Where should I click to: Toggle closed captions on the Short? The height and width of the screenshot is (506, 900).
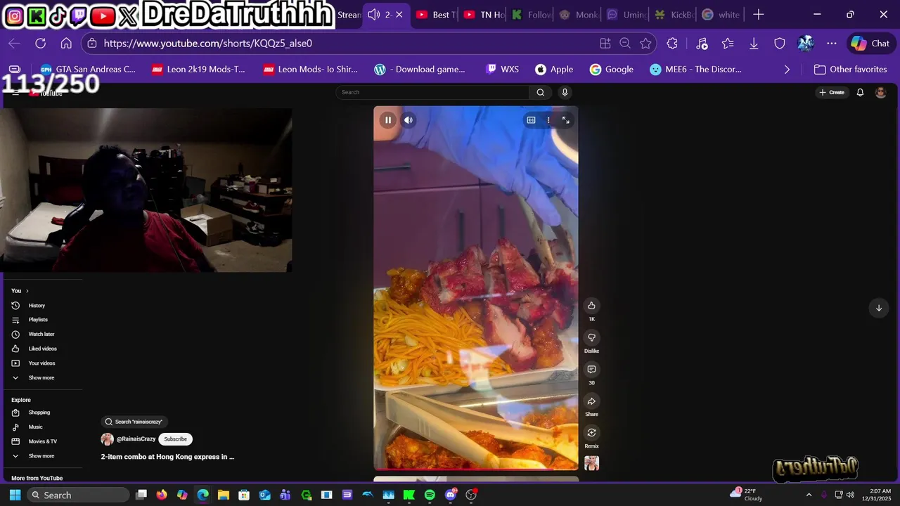532,120
